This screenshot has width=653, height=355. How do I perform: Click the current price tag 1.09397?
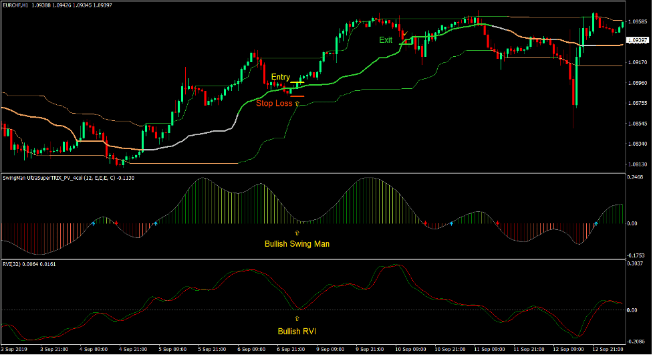coord(636,40)
